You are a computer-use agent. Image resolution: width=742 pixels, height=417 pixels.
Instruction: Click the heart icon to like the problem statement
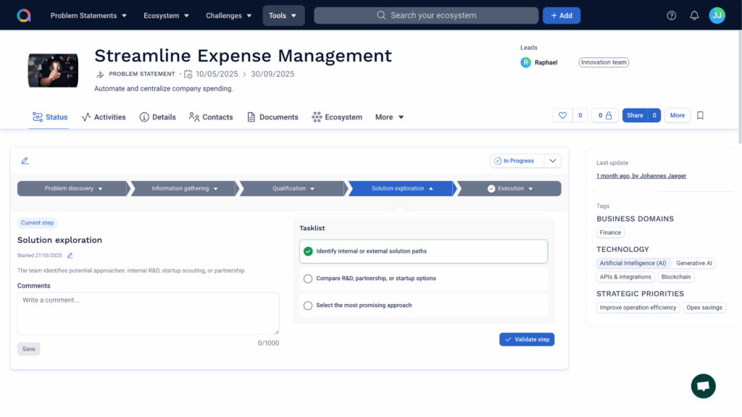point(563,114)
